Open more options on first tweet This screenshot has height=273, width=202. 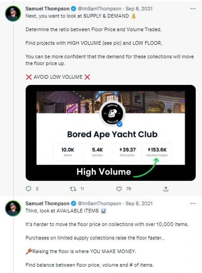point(193,9)
